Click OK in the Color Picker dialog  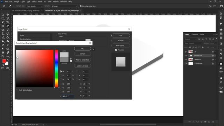tap(83, 49)
